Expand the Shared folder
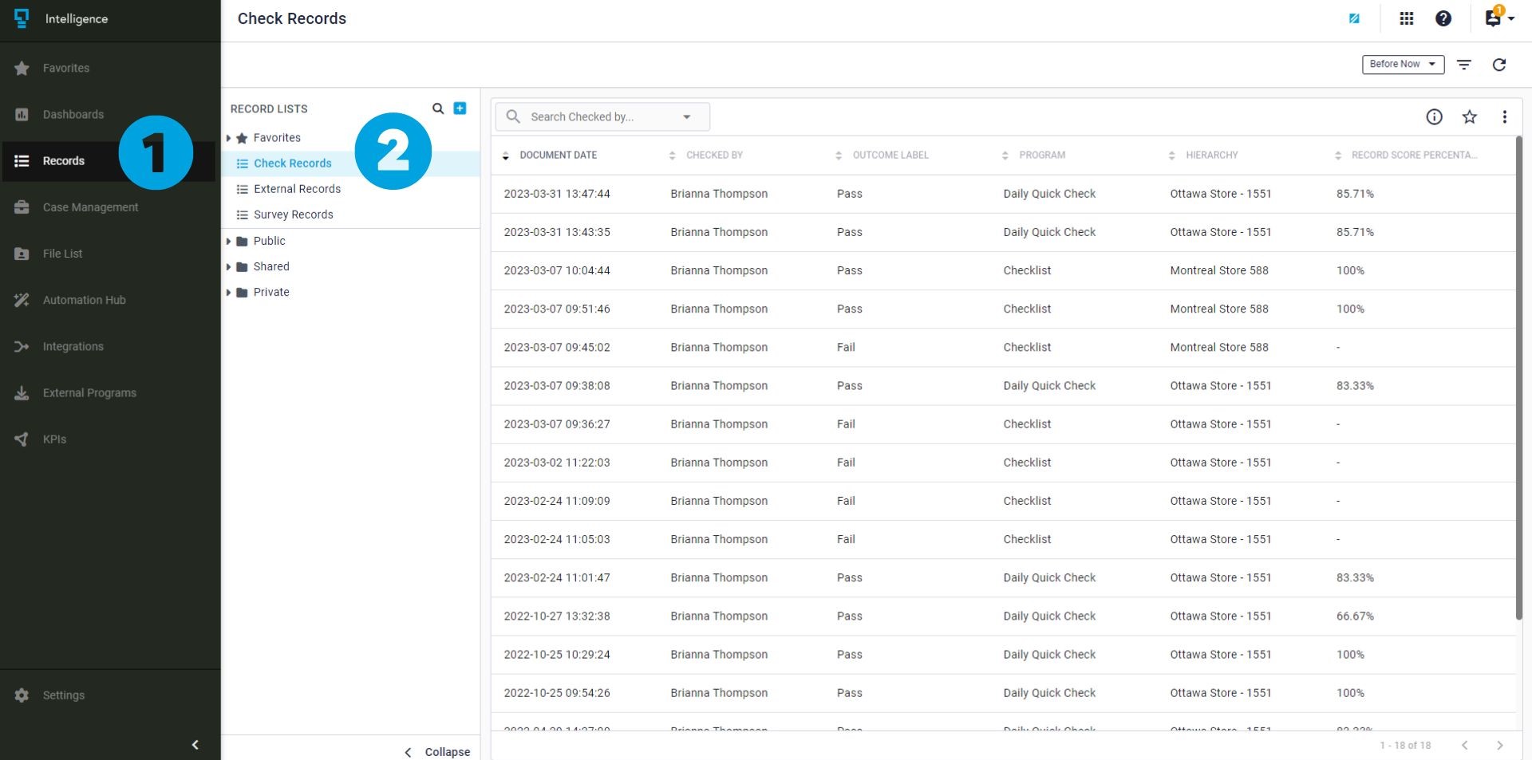This screenshot has height=760, width=1532. (x=229, y=266)
